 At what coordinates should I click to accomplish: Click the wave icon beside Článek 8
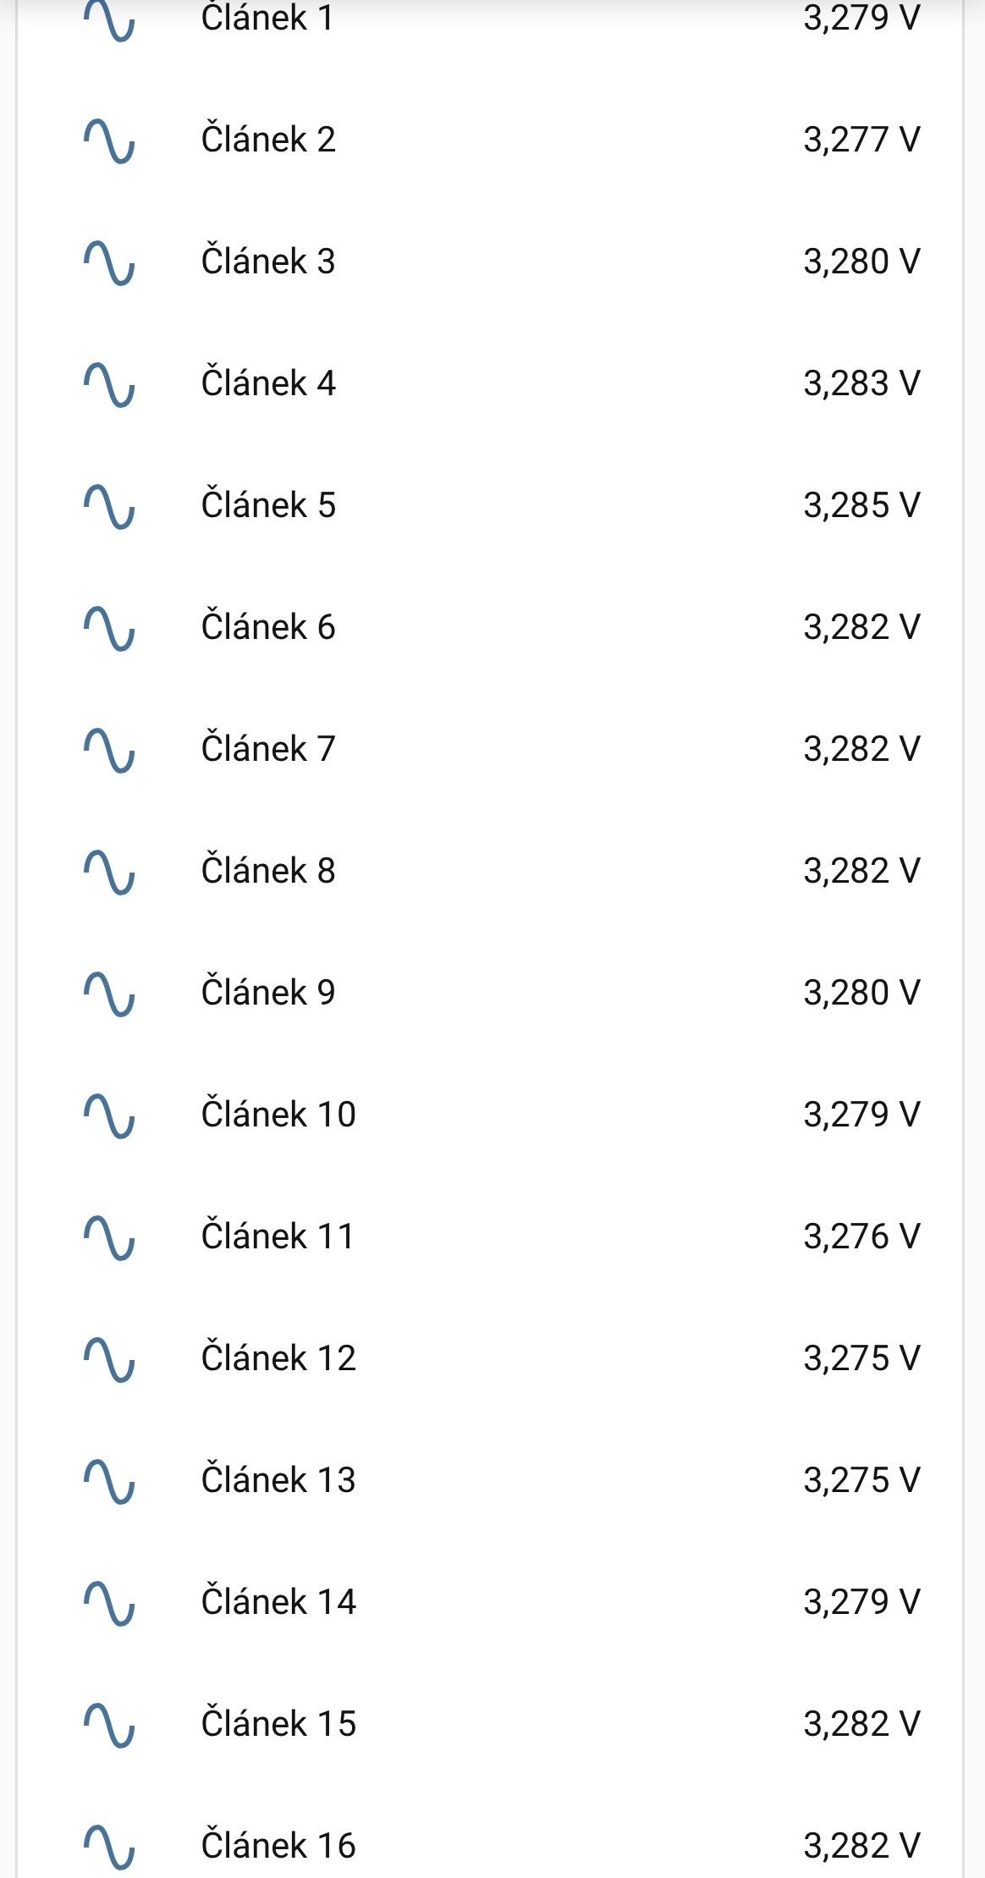109,873
